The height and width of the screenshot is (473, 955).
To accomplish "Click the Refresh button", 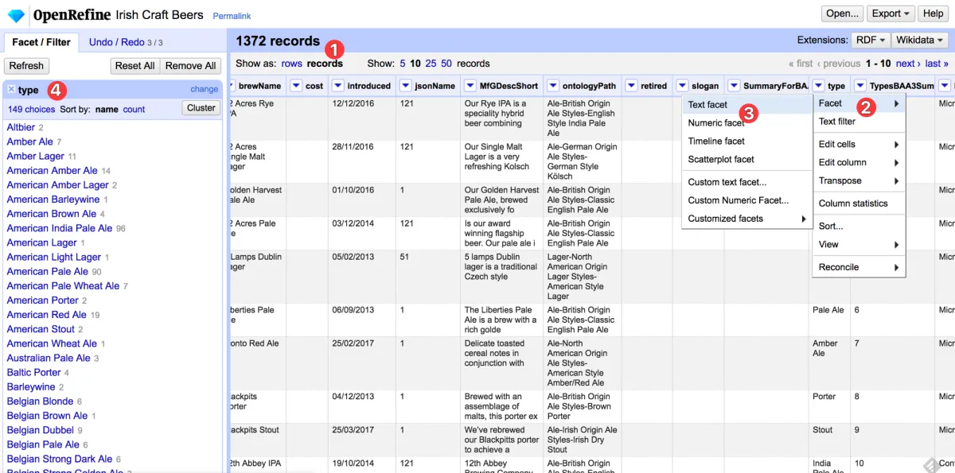I will coord(26,66).
